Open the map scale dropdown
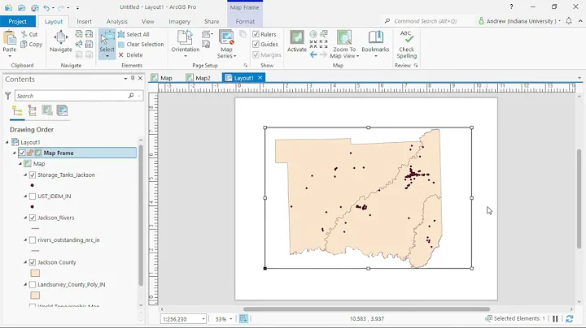Viewport: 586px width, 328px height. coord(203,319)
